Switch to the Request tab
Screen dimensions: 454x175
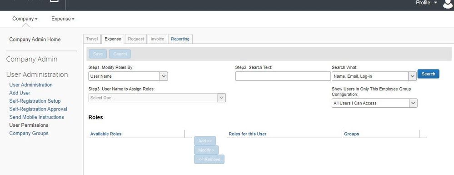(x=136, y=39)
